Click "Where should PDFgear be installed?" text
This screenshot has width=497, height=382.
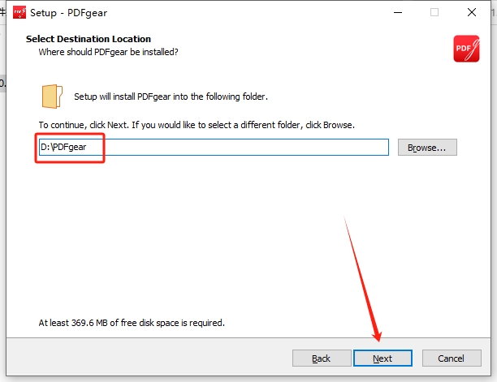point(108,52)
